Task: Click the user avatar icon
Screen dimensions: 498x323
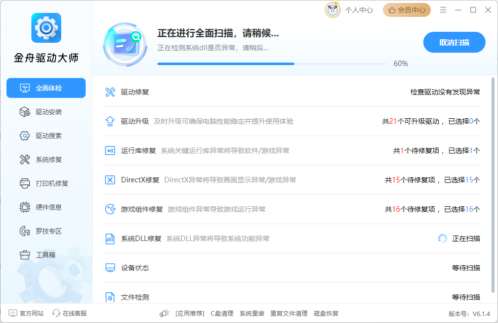Action: click(x=333, y=10)
